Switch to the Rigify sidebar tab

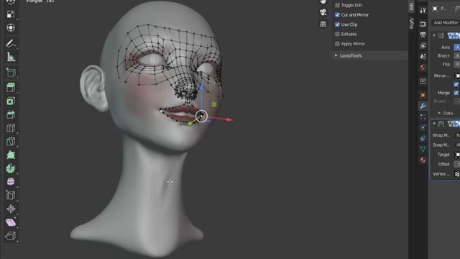pos(411,23)
